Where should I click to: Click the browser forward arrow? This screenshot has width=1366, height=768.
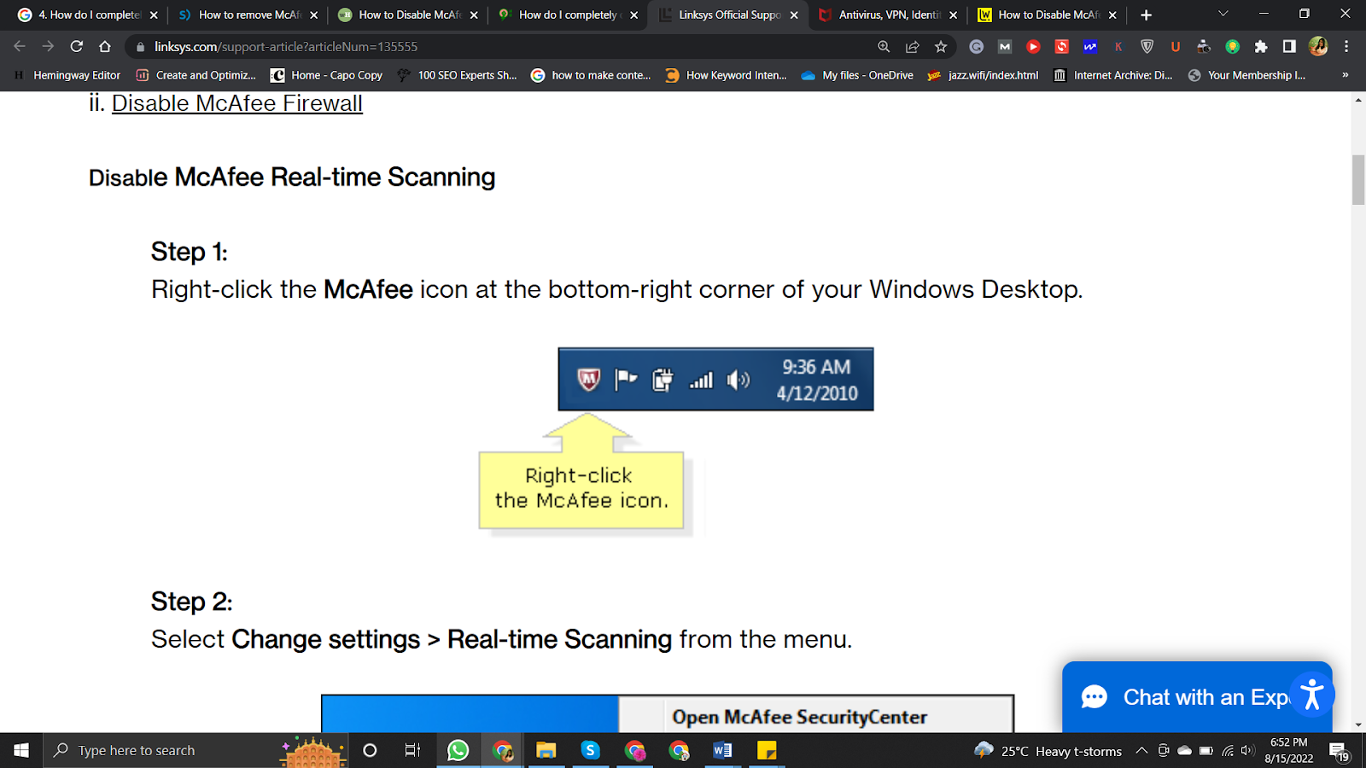coord(48,47)
